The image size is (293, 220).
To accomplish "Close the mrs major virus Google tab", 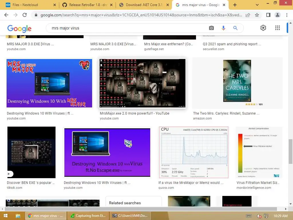I will pyautogui.click(x=224, y=5).
